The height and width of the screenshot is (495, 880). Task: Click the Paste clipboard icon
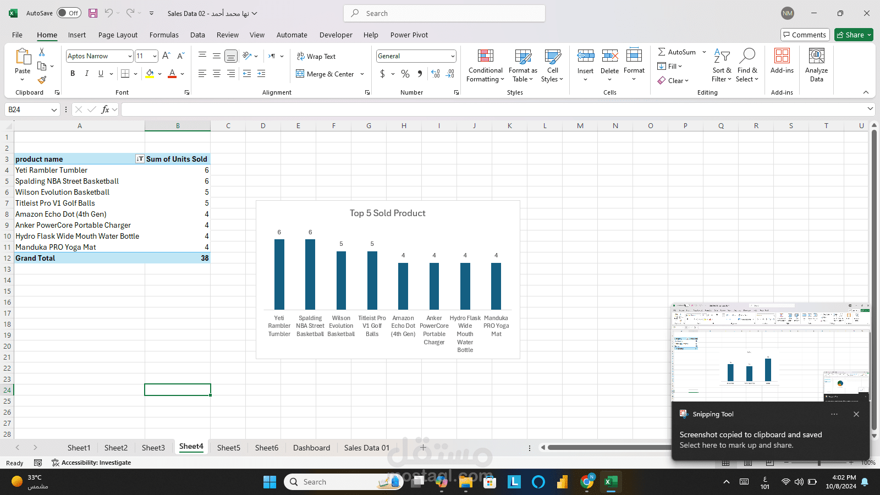point(23,57)
